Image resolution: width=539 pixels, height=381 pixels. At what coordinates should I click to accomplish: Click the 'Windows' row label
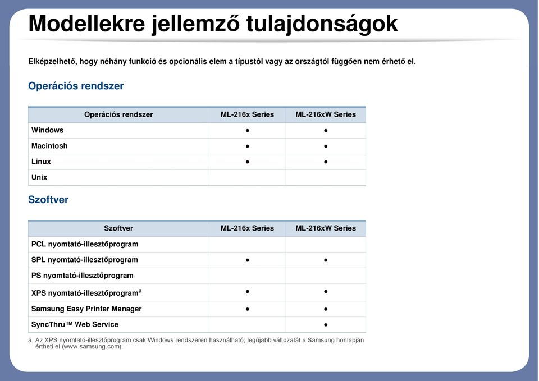pyautogui.click(x=47, y=130)
